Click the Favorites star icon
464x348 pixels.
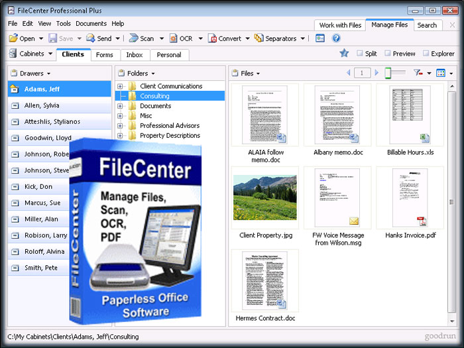[344, 53]
